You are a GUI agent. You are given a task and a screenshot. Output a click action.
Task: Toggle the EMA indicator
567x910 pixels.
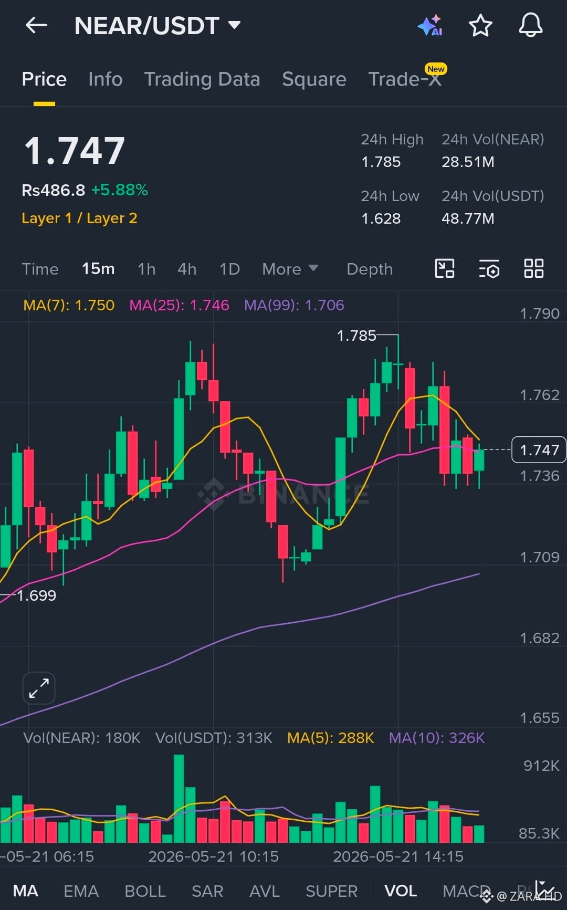point(81,891)
